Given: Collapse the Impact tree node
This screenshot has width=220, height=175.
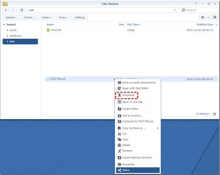Looking at the screenshot, I should 4,24.
